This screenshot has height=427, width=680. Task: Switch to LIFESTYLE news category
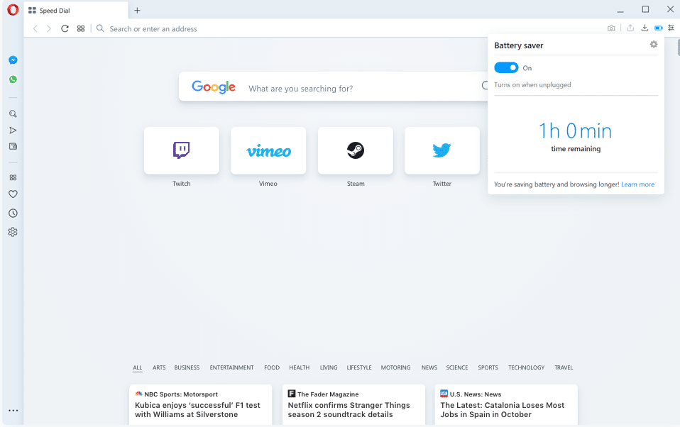click(x=359, y=367)
